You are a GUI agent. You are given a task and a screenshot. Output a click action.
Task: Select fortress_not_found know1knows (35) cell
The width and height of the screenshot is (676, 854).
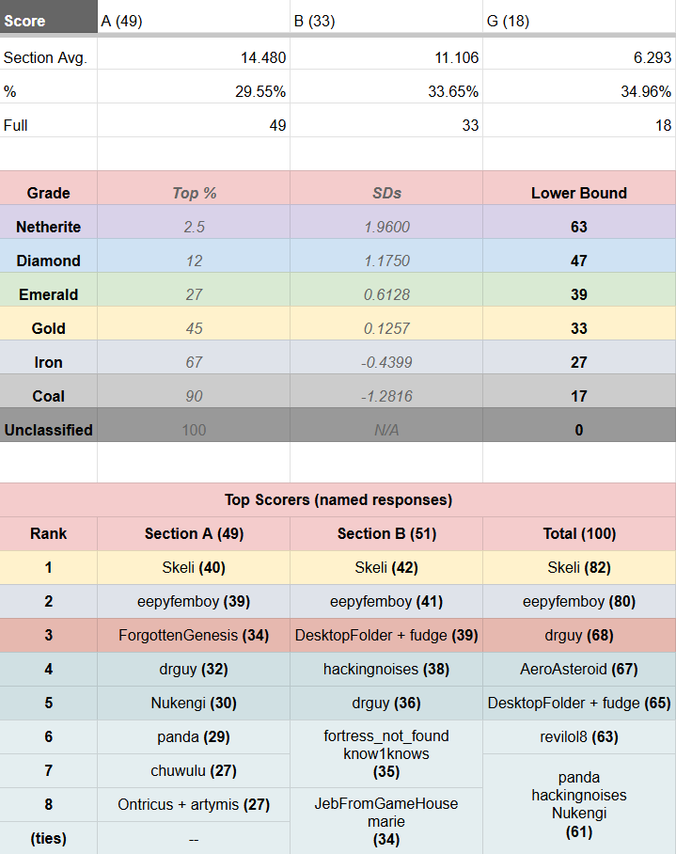386,753
